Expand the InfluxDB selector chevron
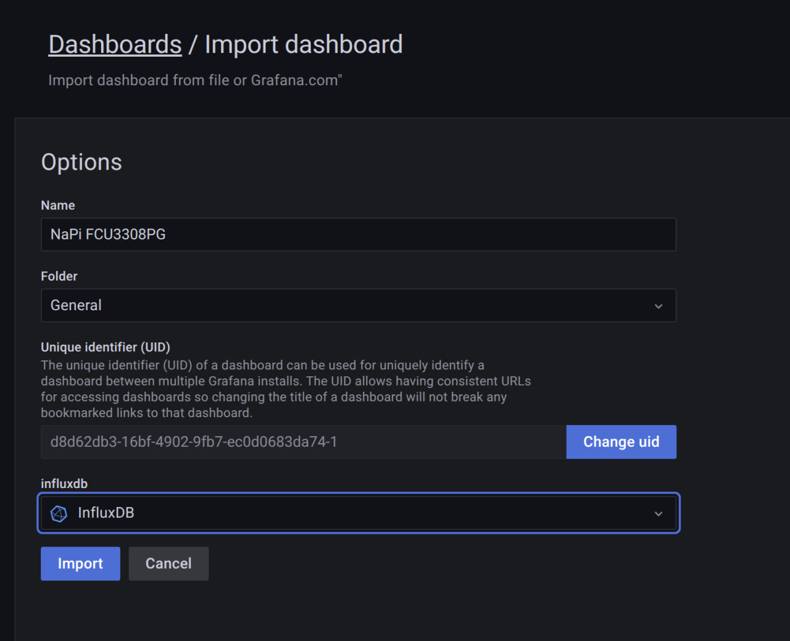Viewport: 790px width, 641px height. (659, 514)
